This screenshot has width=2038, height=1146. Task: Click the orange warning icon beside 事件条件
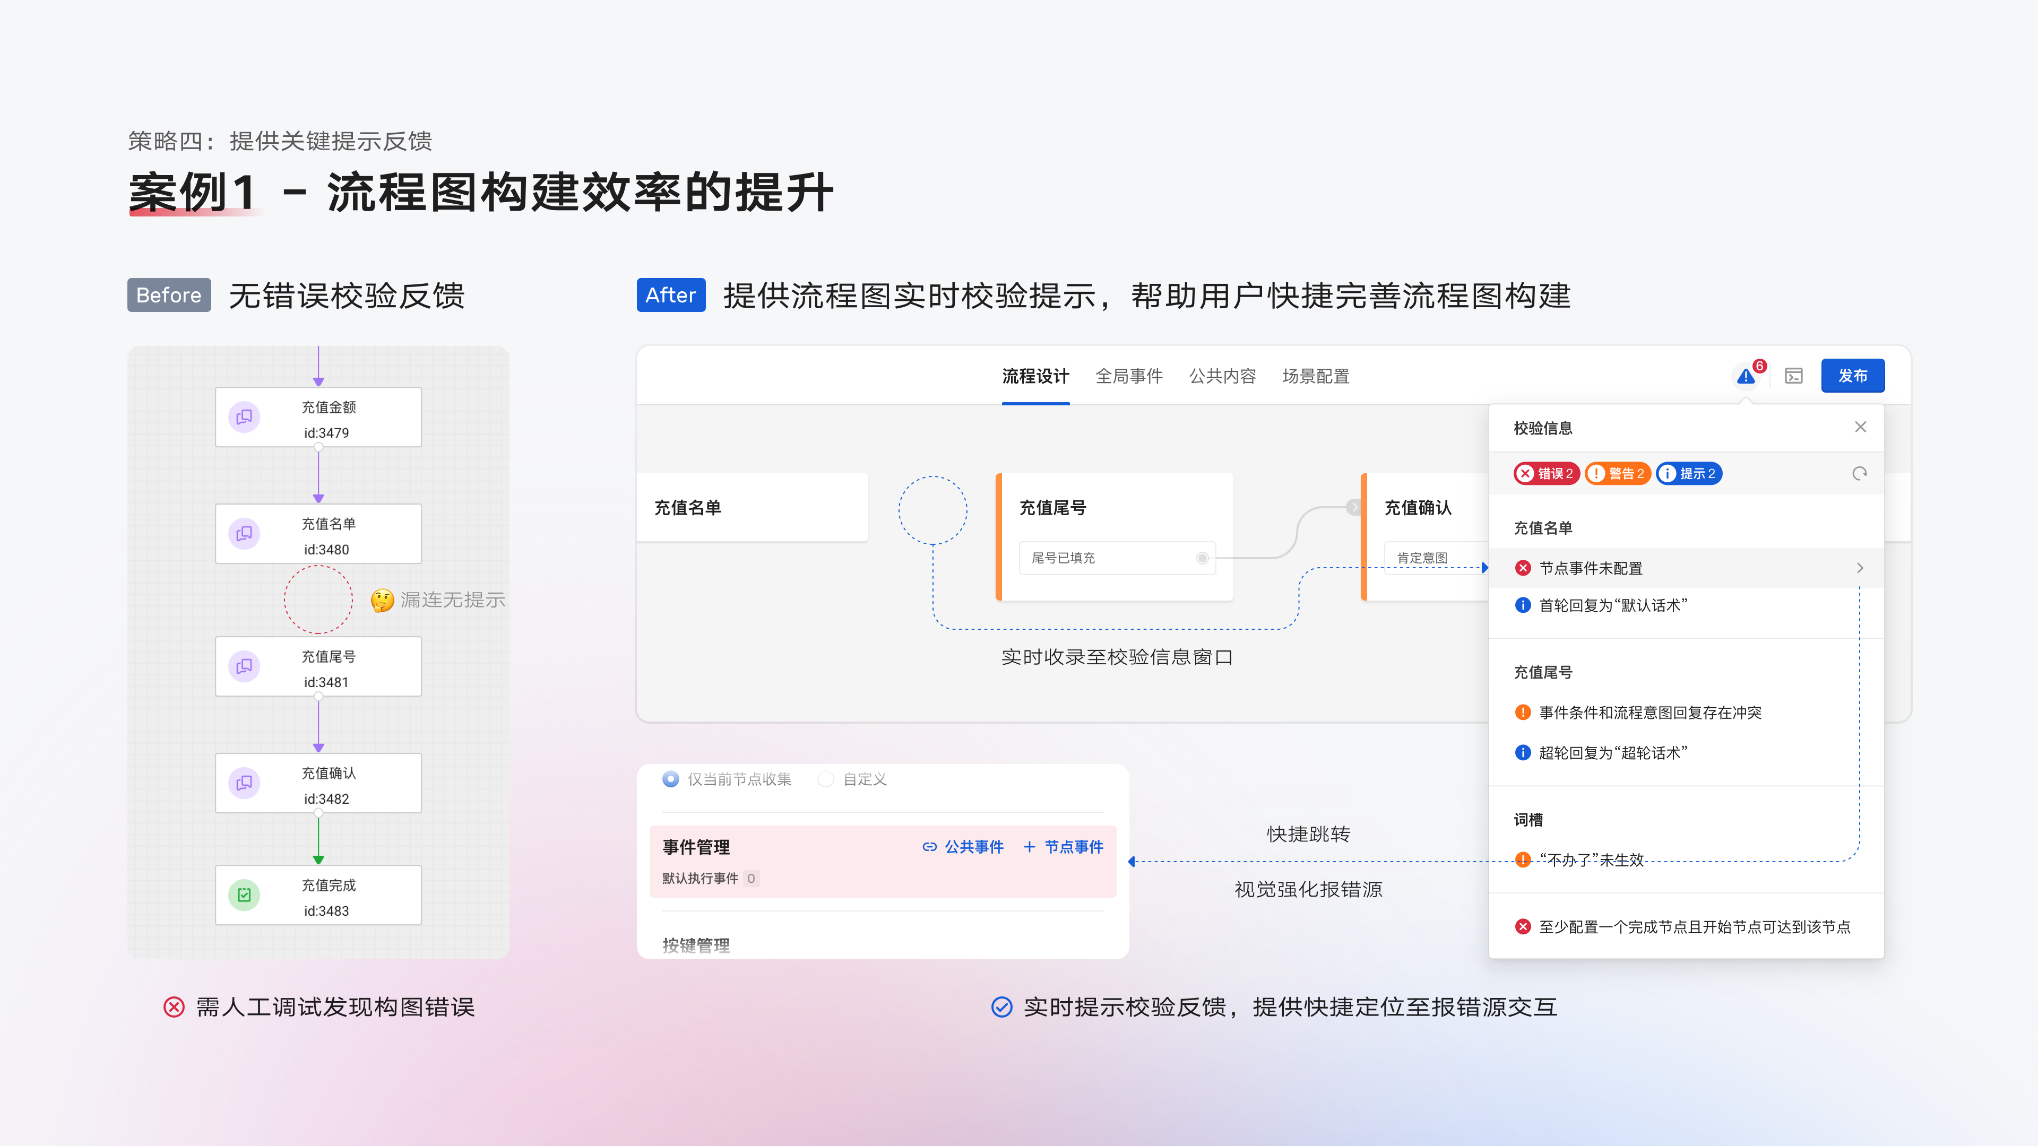pyautogui.click(x=1522, y=713)
